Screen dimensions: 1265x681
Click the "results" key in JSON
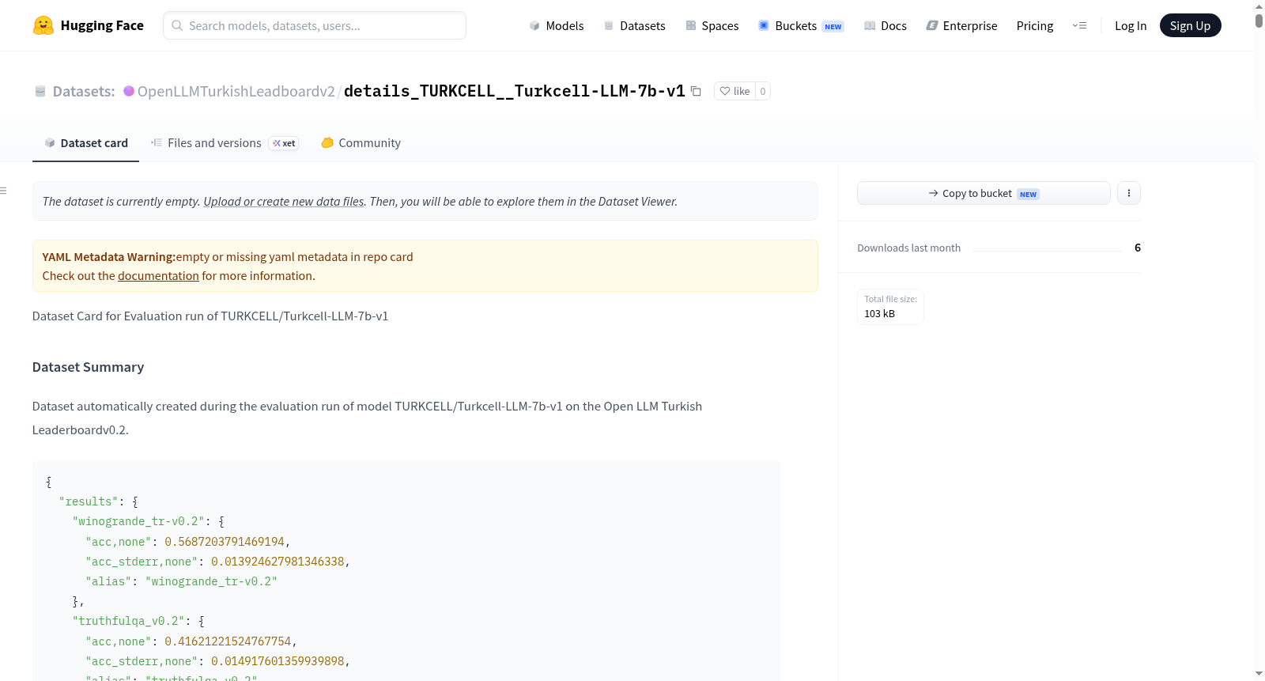[x=89, y=502]
